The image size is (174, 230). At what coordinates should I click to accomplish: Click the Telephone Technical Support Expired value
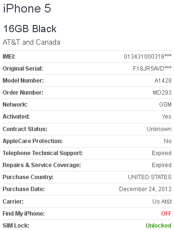pos(161,153)
